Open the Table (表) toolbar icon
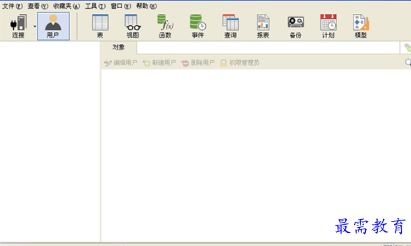The width and height of the screenshot is (411, 246). [100, 26]
